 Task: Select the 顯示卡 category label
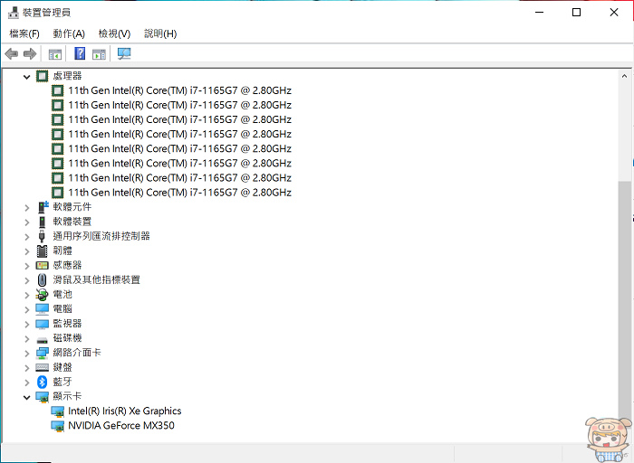(67, 396)
